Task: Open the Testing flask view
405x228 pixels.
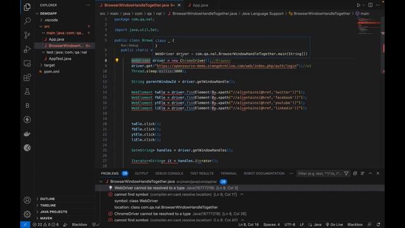Action: (x=27, y=91)
